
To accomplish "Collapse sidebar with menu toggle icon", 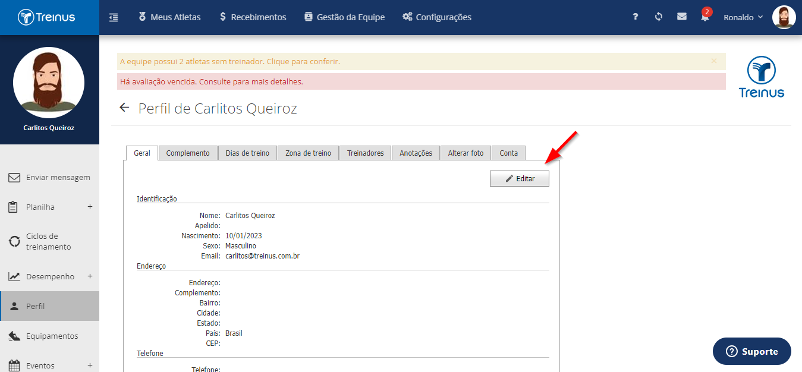I will point(114,17).
